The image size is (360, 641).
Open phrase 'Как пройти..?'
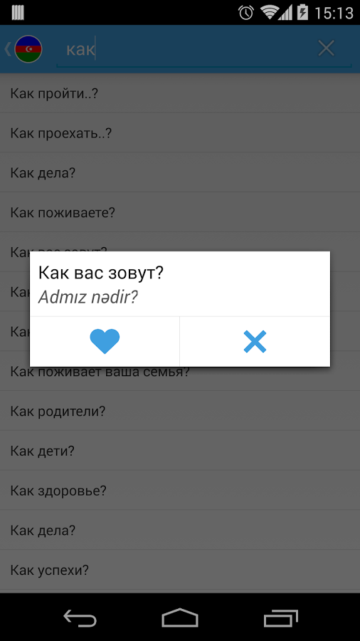[x=180, y=93]
